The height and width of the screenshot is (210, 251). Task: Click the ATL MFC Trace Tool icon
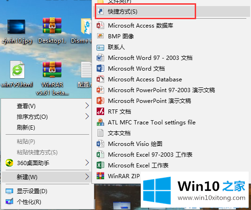(100, 122)
